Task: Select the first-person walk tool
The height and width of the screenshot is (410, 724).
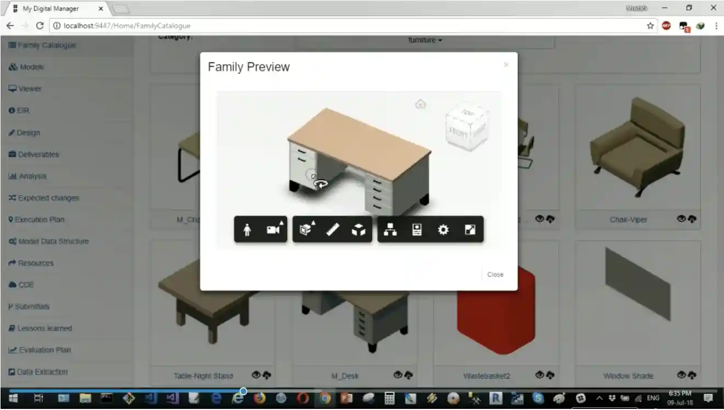Action: click(247, 229)
